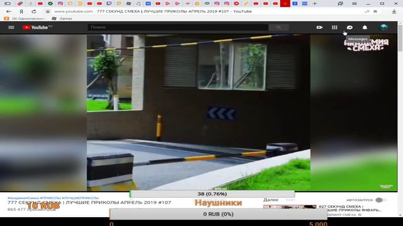This screenshot has height=226, width=403.
Task: Click the YouTube search magnifier button
Action: coord(278,27)
